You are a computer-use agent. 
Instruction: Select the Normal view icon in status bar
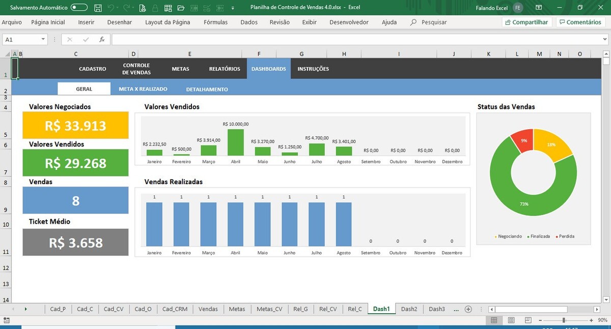(494, 320)
